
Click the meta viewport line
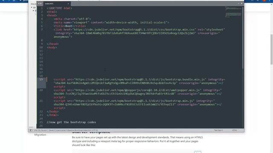coord(111,23)
